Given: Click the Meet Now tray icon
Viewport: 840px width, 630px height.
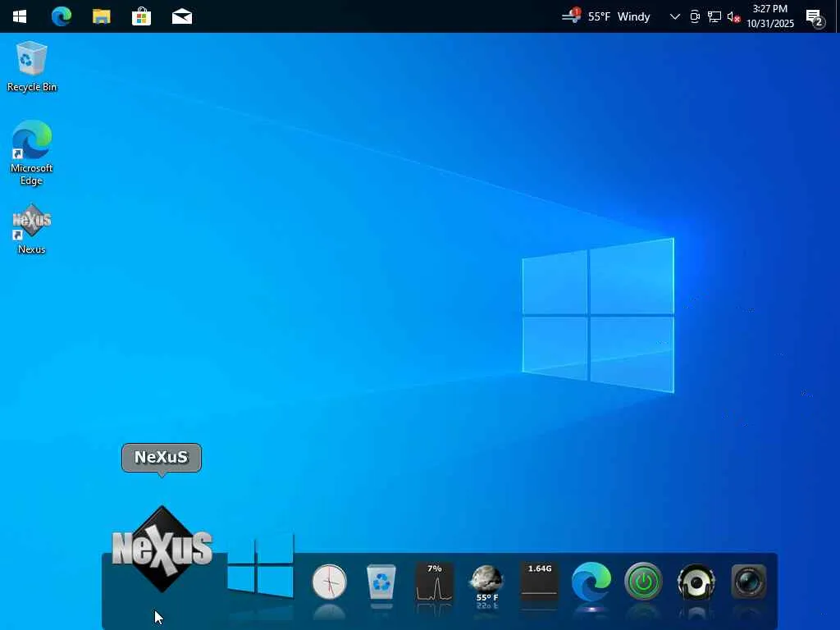Looking at the screenshot, I should pos(695,16).
